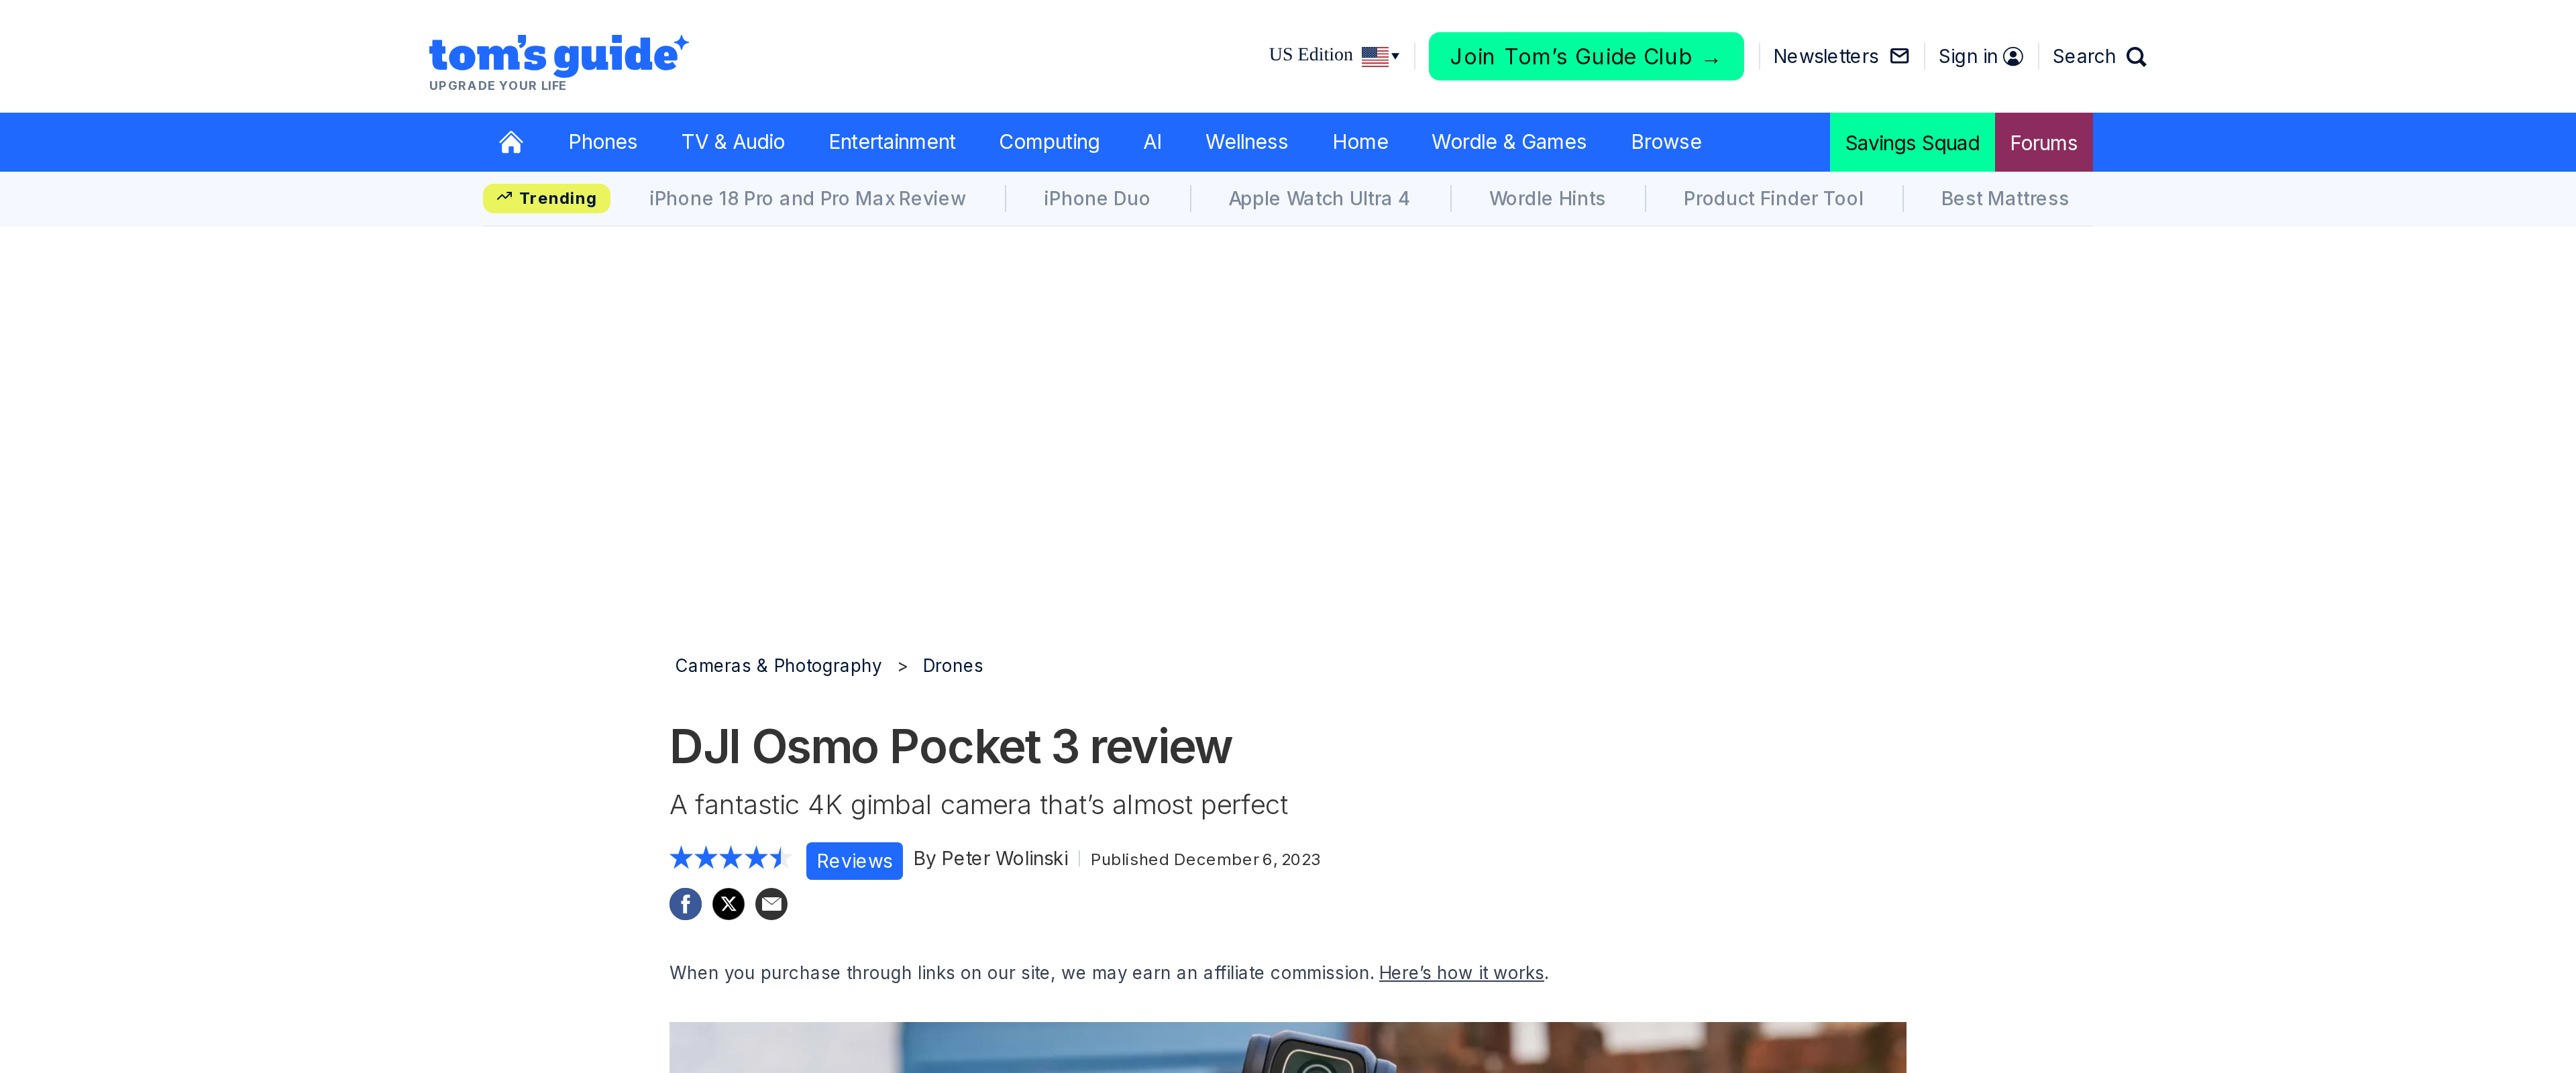Expand the Browse menu

pos(1666,142)
